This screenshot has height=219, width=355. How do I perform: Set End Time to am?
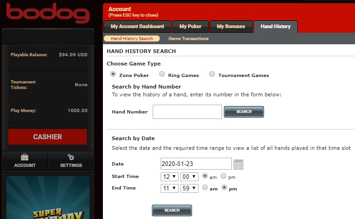click(x=205, y=188)
